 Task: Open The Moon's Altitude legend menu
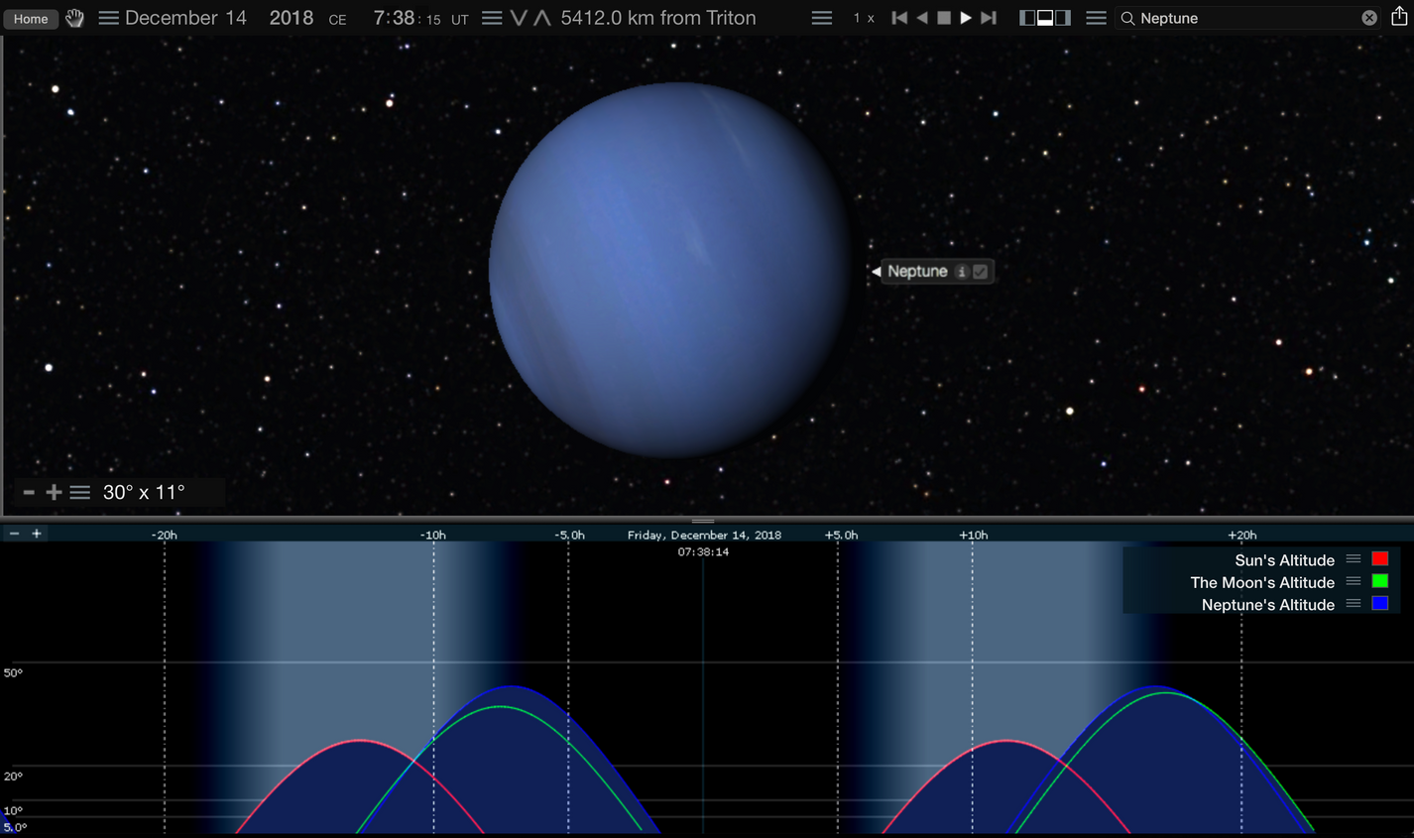click(1353, 582)
